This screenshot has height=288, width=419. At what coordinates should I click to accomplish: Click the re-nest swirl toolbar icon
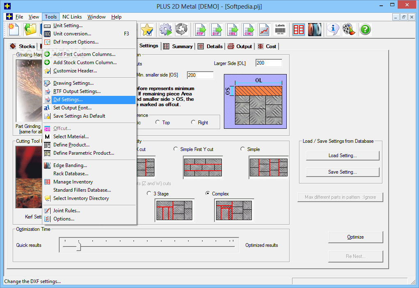click(182, 30)
